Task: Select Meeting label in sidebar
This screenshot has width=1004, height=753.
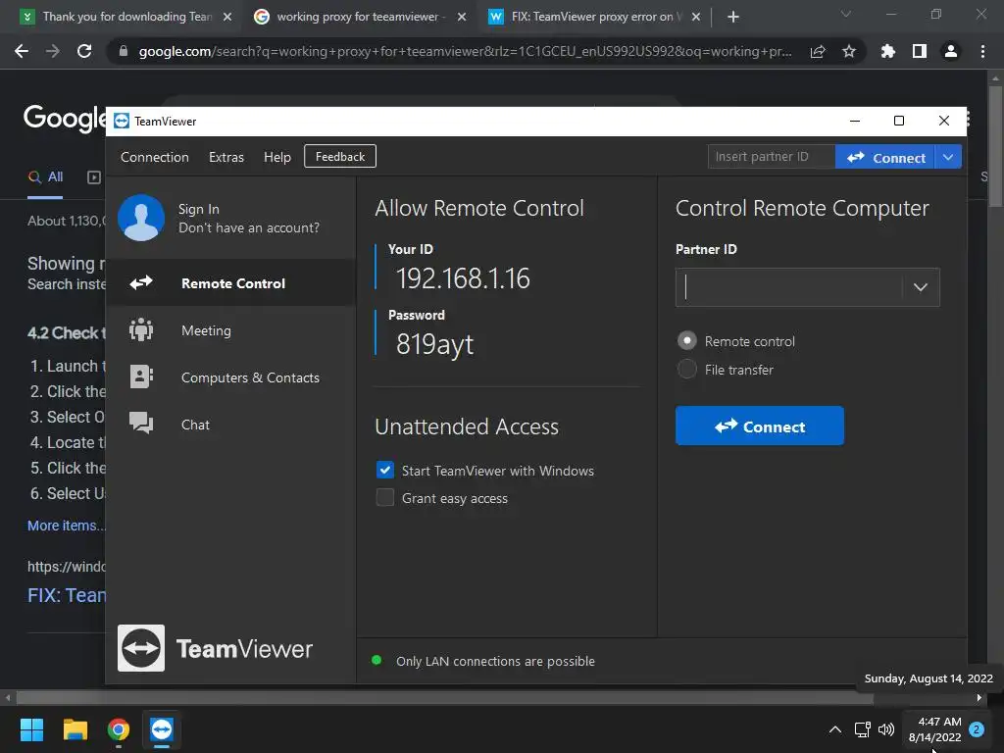Action: (x=206, y=330)
